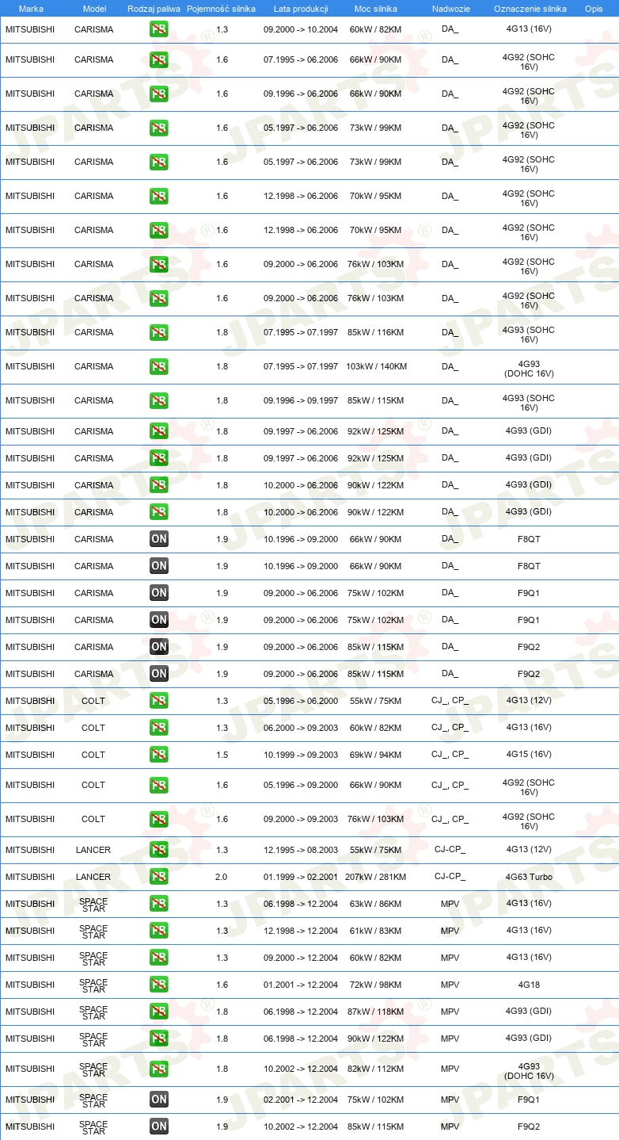This screenshot has width=619, height=1140.
Task: Click petrol icon in Colt 1.6 66kW/90KM row
Action: tap(159, 786)
